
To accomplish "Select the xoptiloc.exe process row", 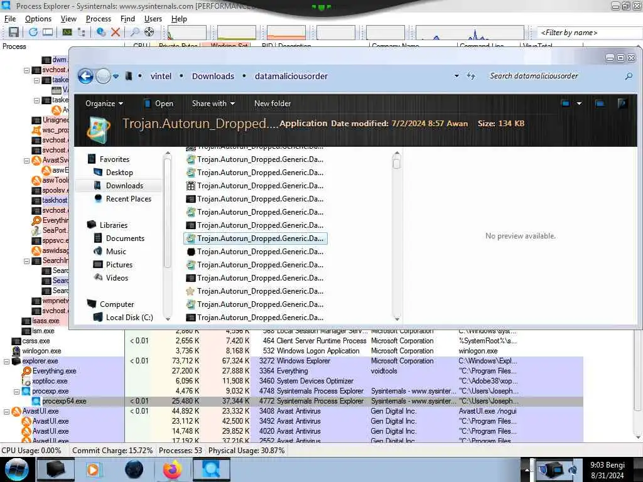I will (291, 382).
